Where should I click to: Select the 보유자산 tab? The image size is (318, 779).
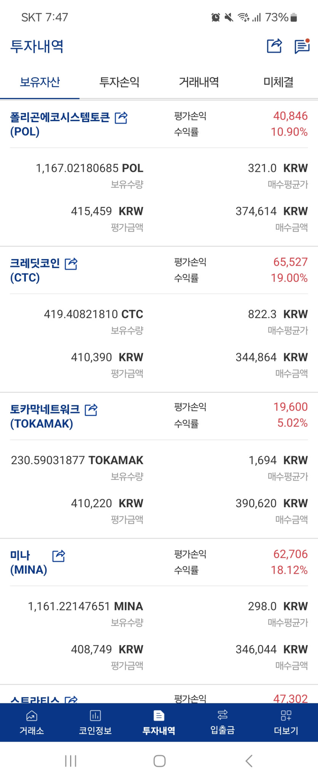[40, 82]
